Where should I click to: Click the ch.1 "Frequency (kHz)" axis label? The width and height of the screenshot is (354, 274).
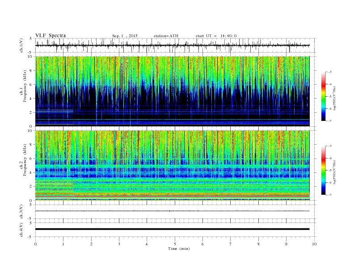25,86
